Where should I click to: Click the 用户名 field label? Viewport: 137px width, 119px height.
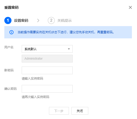click(x=9, y=47)
